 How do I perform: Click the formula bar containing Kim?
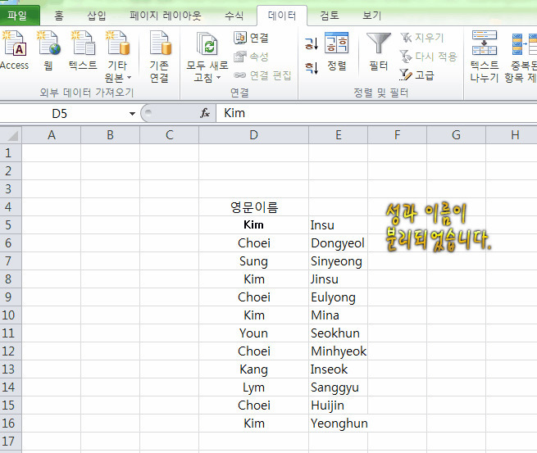pyautogui.click(x=377, y=113)
